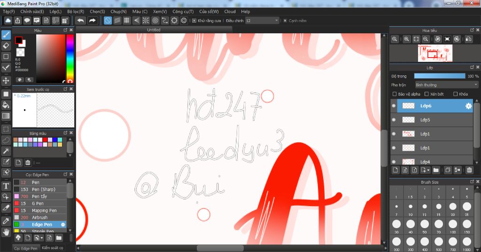Open Pha trộn blend mode dropdown
Viewport: 481px width, 252px height.
tap(446, 85)
